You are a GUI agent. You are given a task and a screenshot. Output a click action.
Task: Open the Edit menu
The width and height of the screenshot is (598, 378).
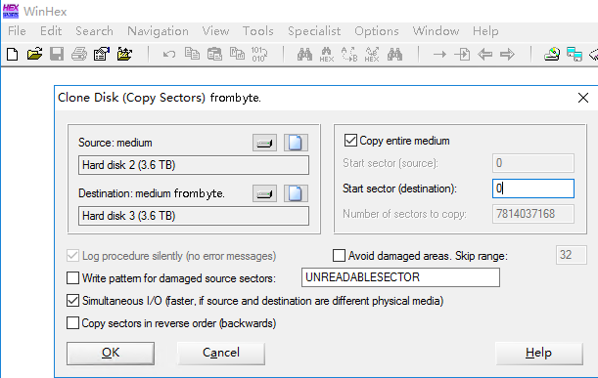pos(51,31)
